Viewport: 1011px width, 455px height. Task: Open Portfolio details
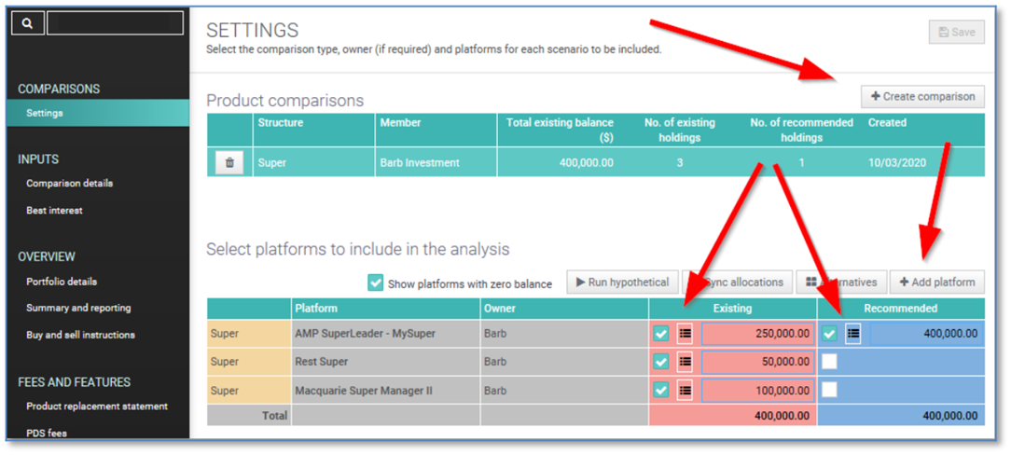click(x=62, y=282)
